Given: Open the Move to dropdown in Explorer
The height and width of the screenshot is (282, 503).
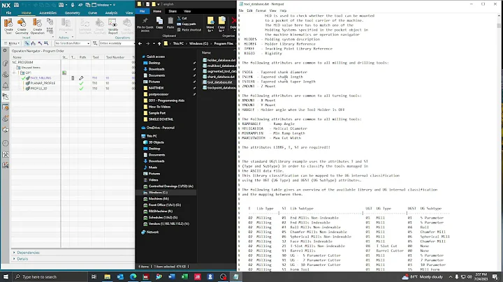Looking at the screenshot, I should click(210, 24).
